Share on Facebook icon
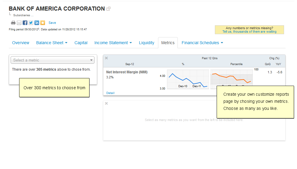The width and height of the screenshot is (297, 169). pos(25,23)
